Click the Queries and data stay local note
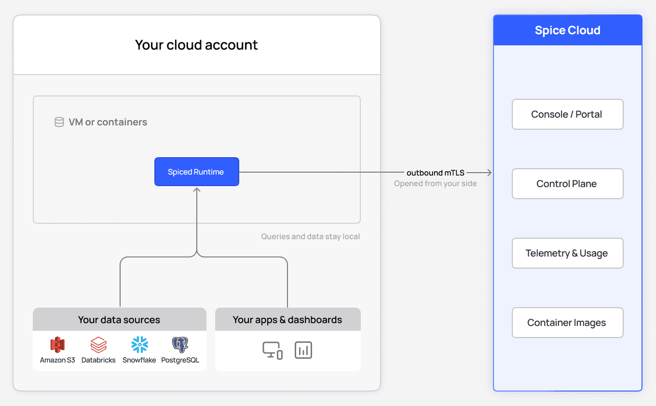 tap(311, 236)
